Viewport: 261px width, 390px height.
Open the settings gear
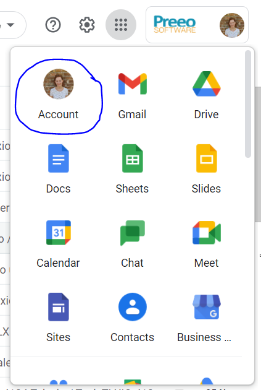pos(87,25)
